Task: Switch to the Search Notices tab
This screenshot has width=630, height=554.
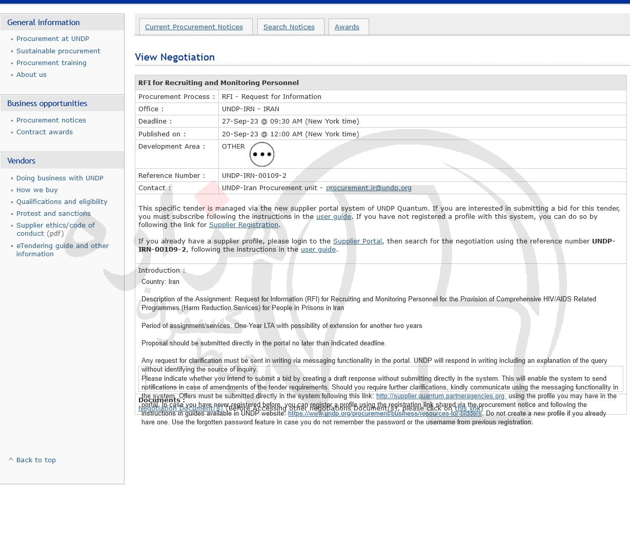Action: tap(289, 27)
